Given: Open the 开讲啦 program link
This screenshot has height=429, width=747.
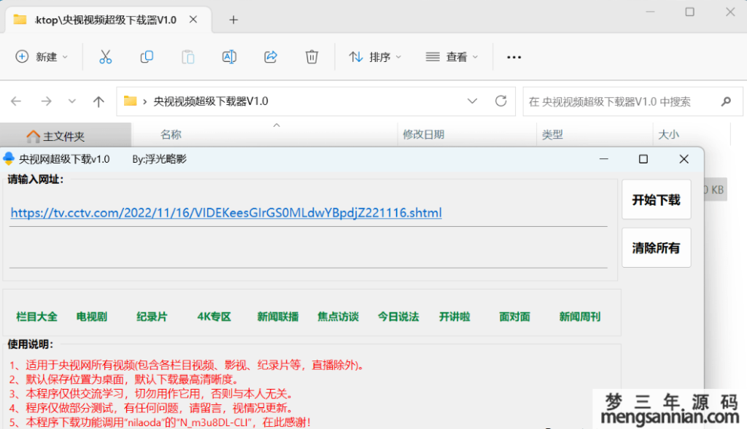Looking at the screenshot, I should click(x=454, y=317).
